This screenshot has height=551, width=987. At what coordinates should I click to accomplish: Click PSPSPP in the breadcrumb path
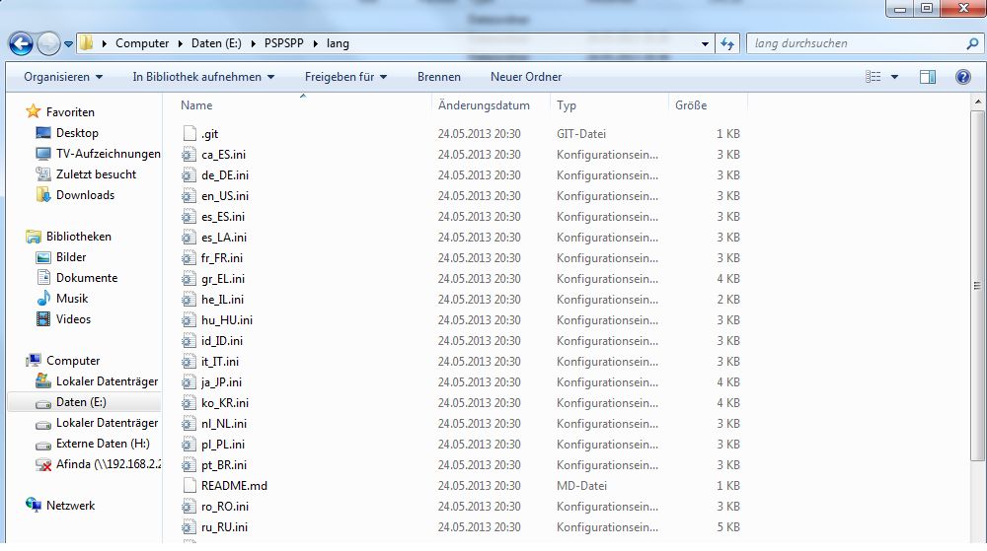[286, 43]
